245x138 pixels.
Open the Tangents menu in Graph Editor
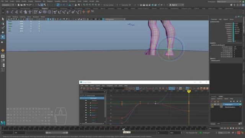coord(110,85)
